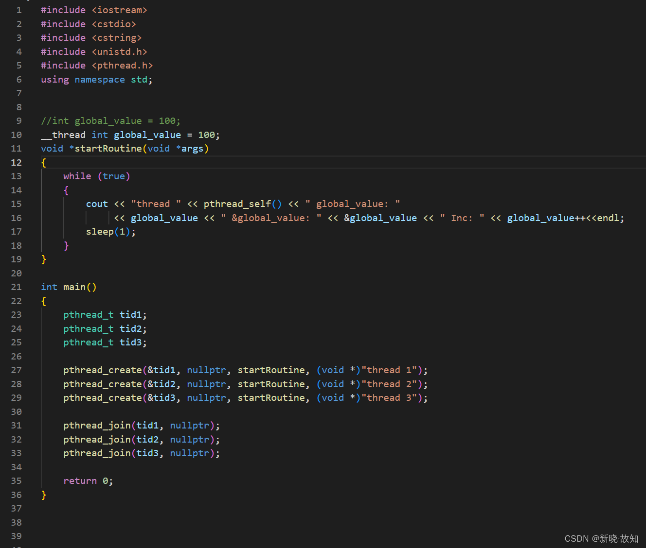Click the 'cout' identifier on line 15
The width and height of the screenshot is (646, 548).
pos(97,204)
